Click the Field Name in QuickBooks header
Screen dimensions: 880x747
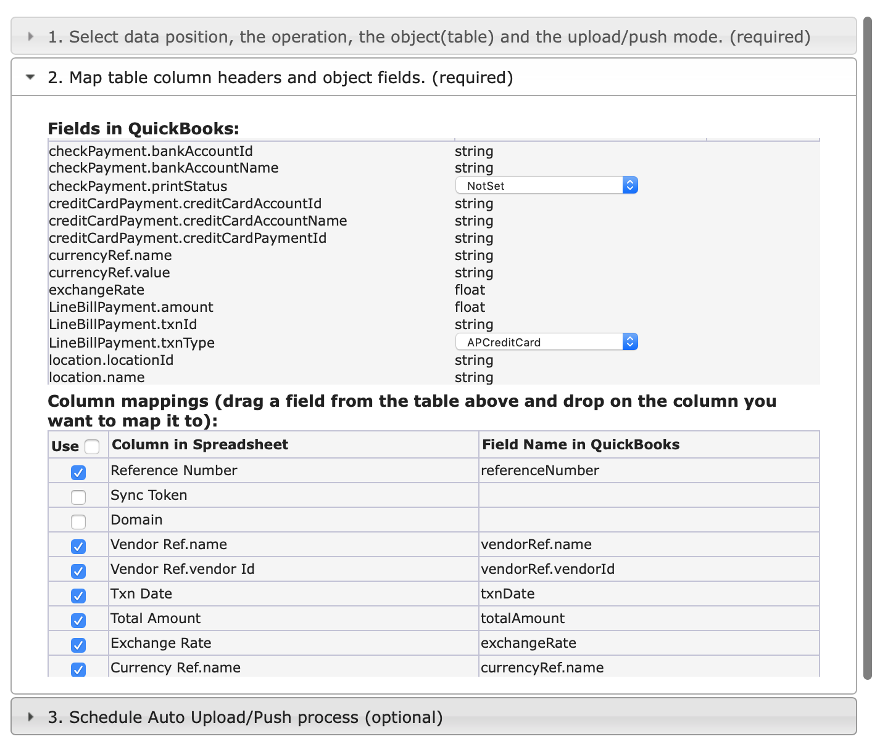[649, 444]
